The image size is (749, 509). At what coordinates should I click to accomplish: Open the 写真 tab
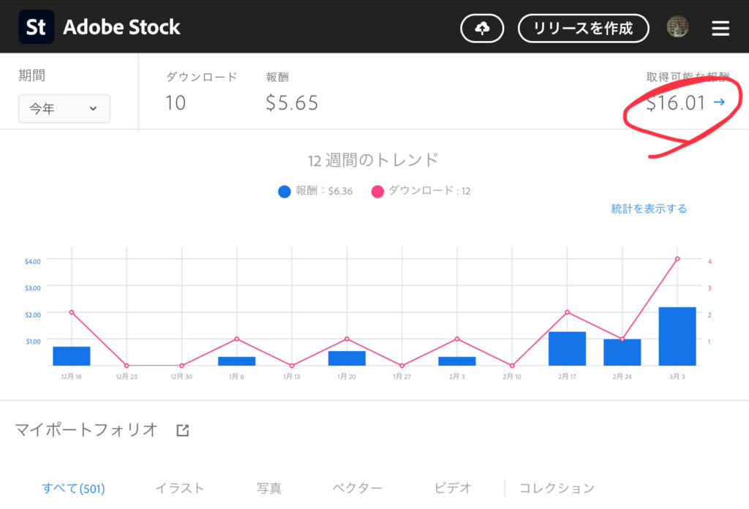pyautogui.click(x=269, y=488)
